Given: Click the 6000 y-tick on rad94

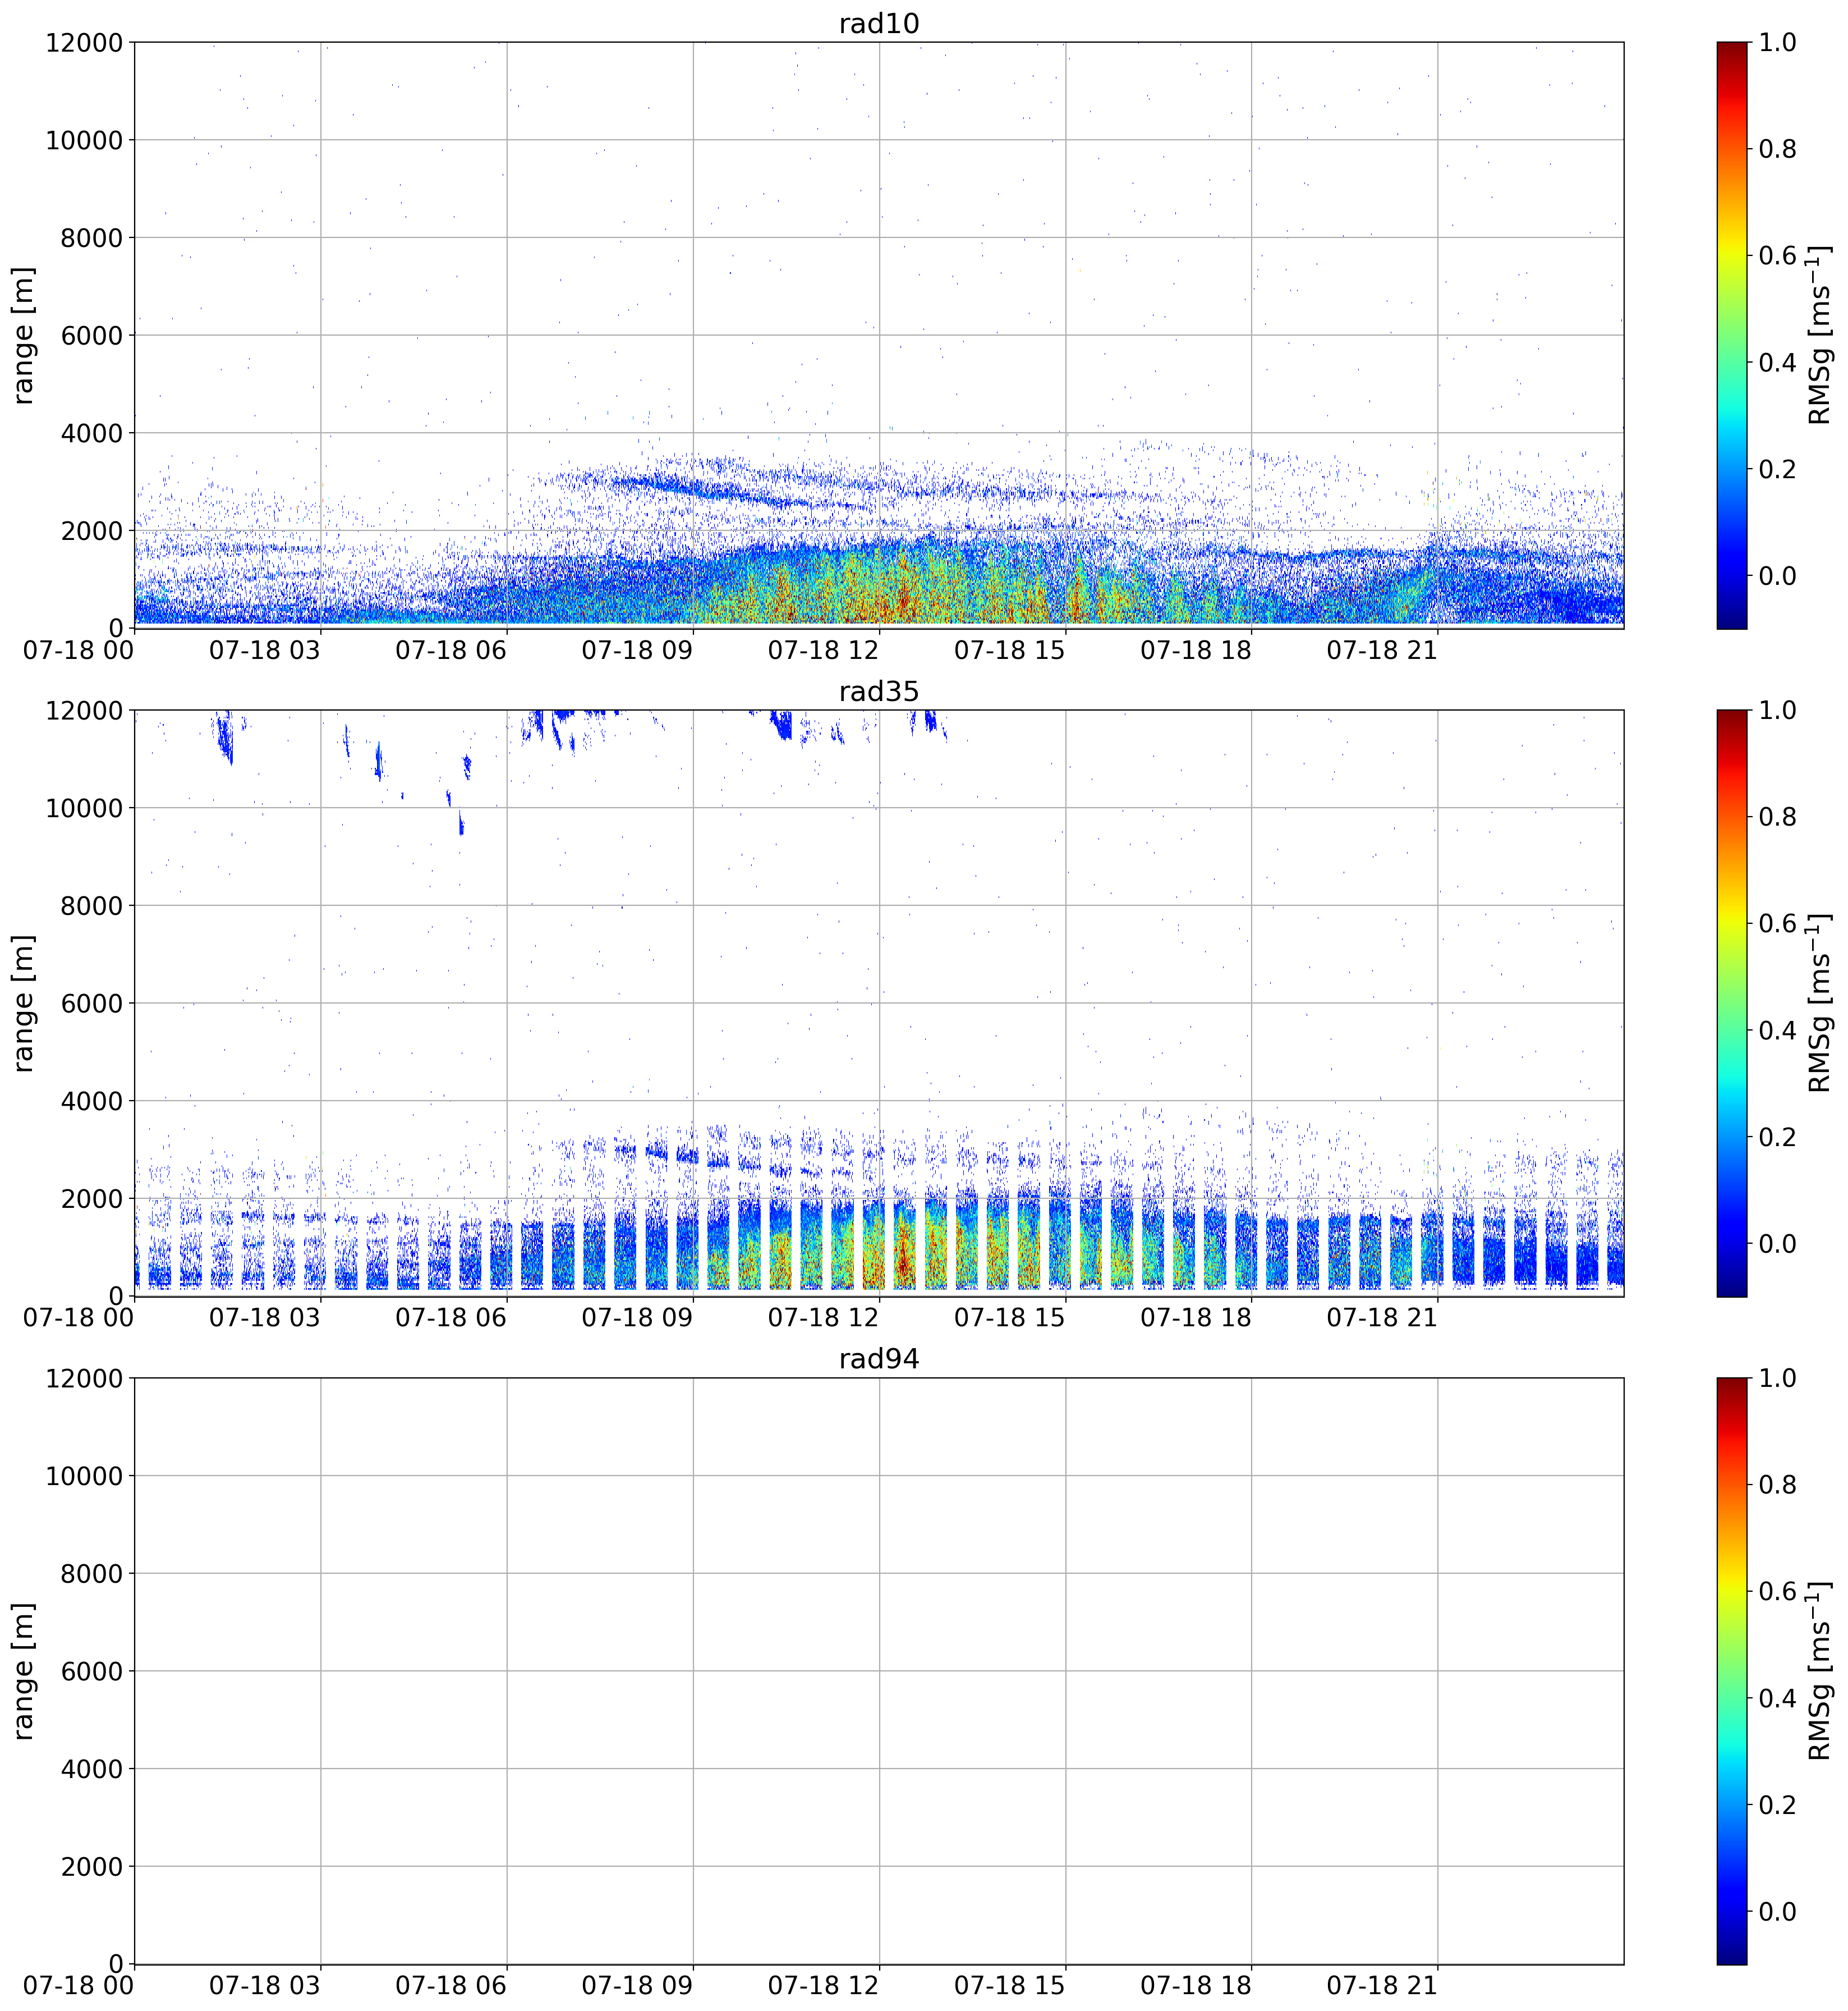Looking at the screenshot, I should [92, 1671].
